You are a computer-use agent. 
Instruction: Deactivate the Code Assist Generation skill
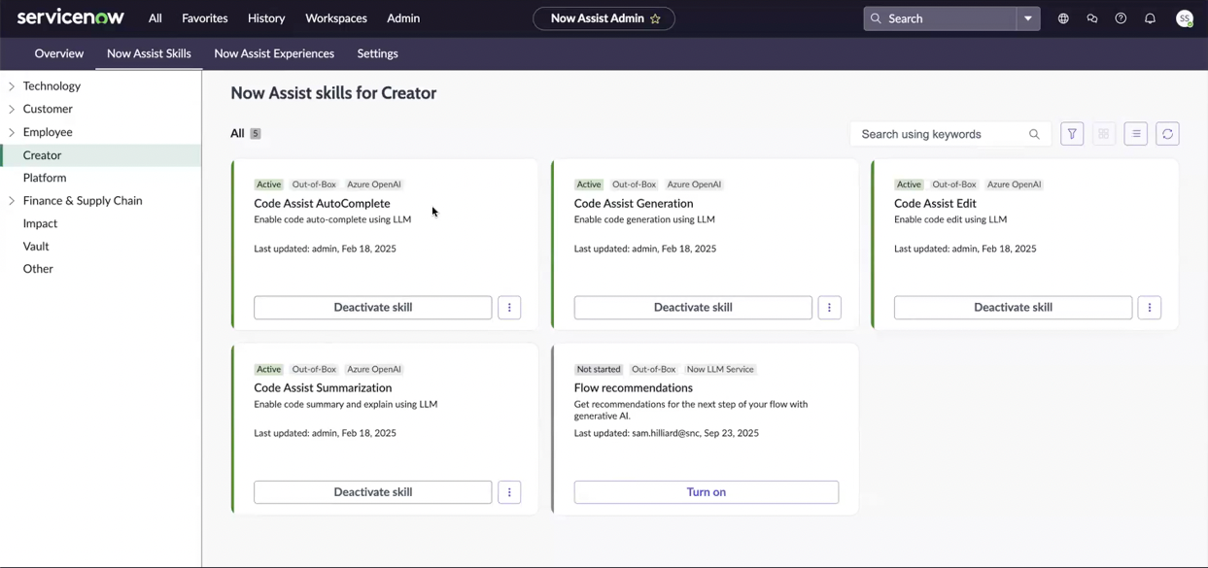[x=693, y=308]
